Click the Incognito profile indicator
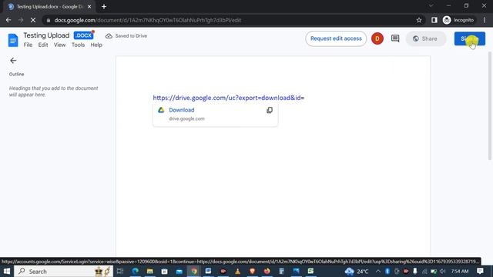This screenshot has height=277, width=493. (x=458, y=20)
